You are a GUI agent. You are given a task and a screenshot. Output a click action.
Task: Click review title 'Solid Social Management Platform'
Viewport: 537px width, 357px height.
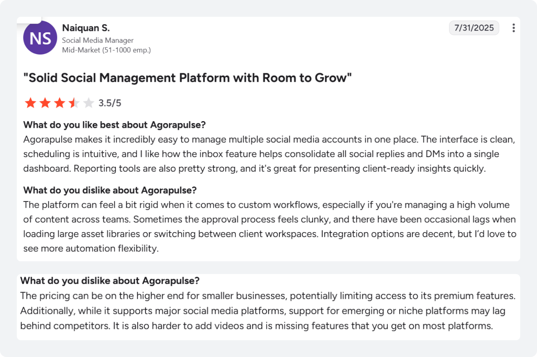188,78
